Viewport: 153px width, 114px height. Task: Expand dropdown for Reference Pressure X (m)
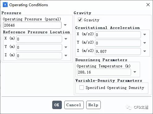66,39
